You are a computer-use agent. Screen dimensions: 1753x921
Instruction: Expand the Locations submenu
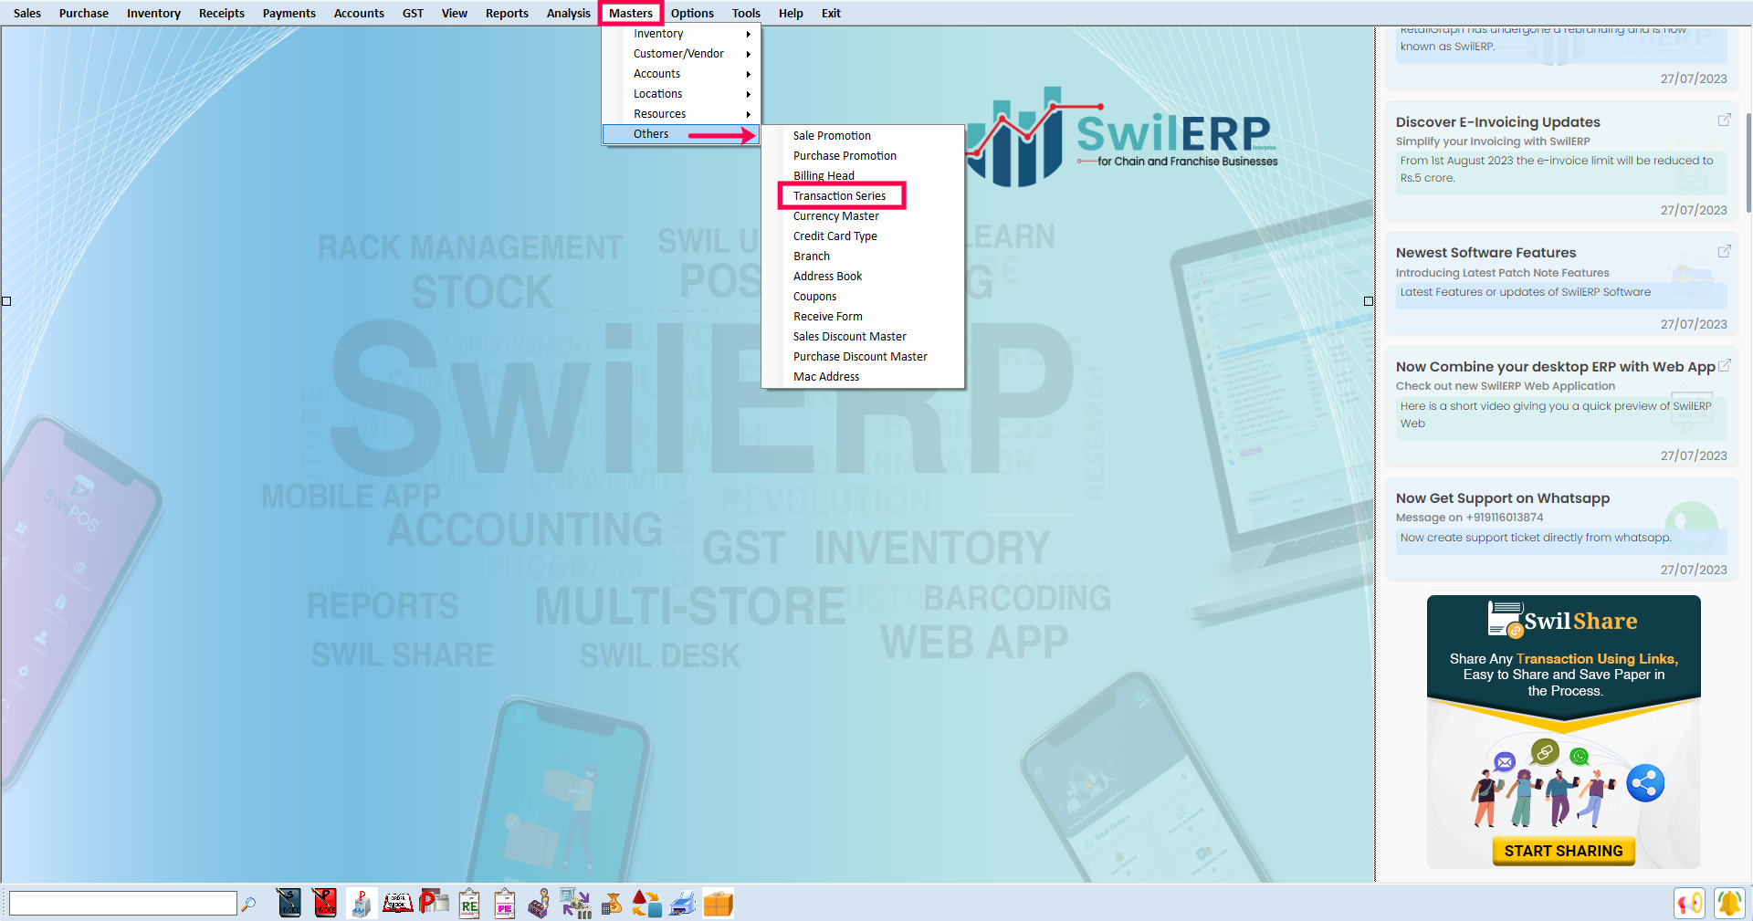tap(681, 94)
